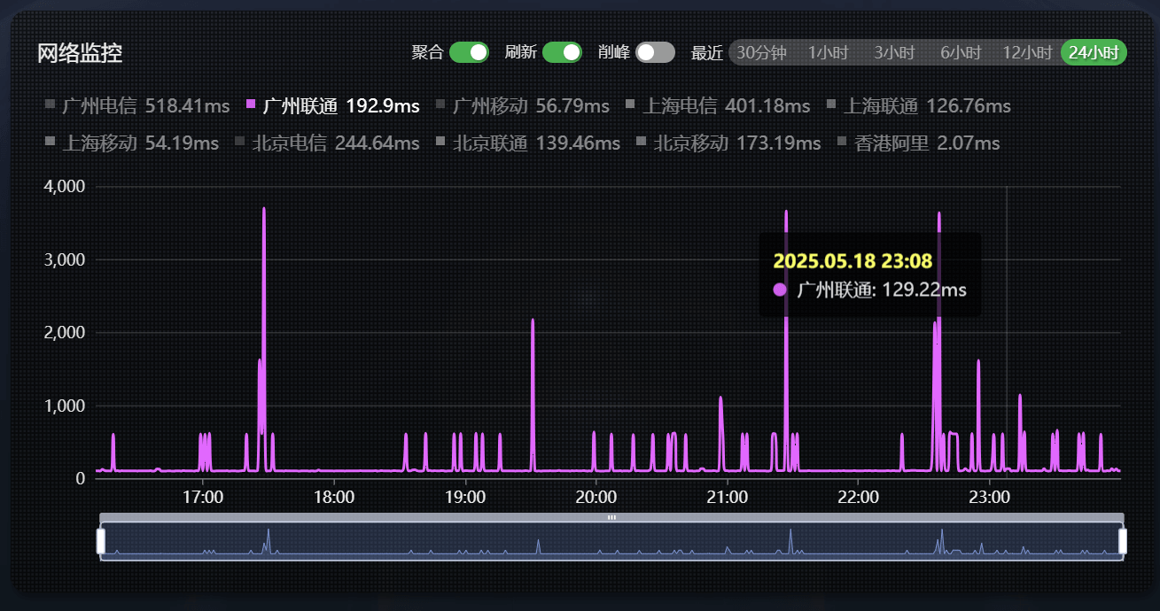
Task: Select the 30分钟 time range
Action: point(761,53)
